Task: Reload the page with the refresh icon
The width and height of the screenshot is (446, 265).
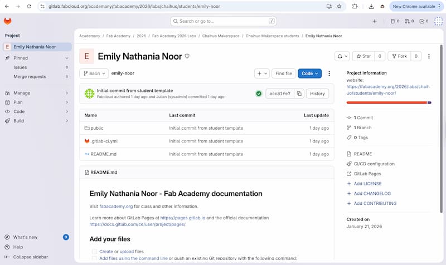Action: [x=29, y=6]
